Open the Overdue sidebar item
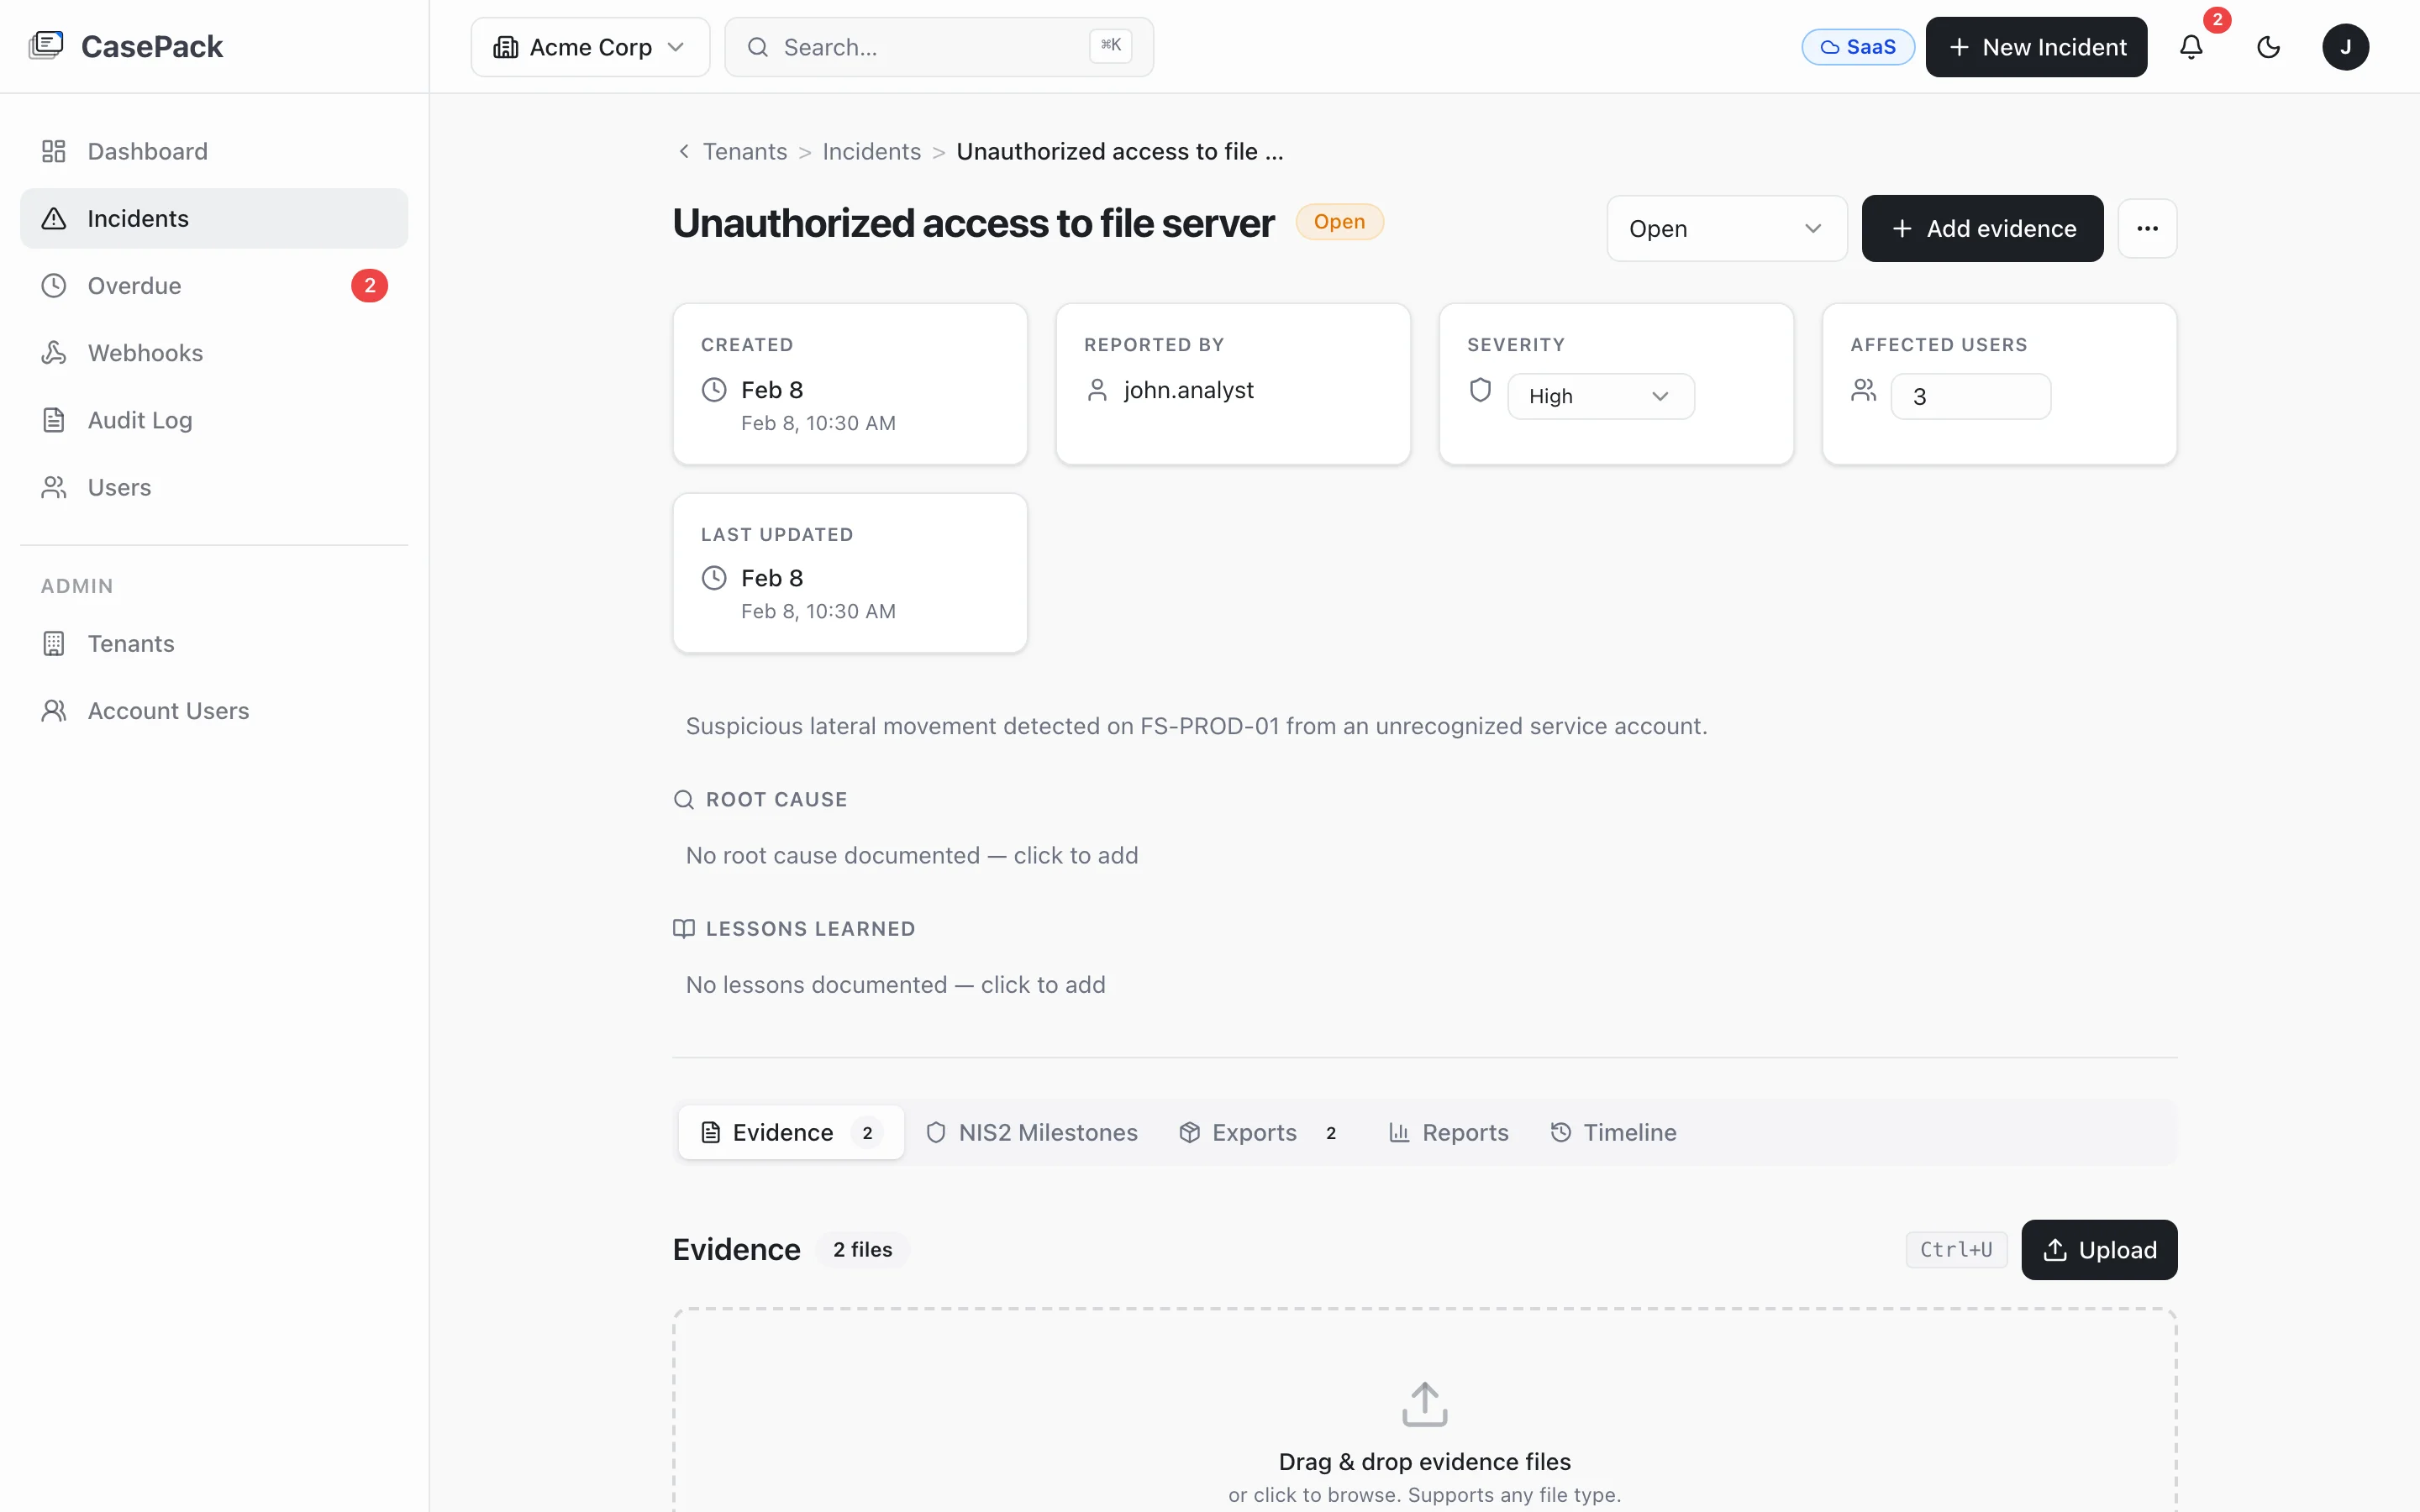 click(214, 286)
